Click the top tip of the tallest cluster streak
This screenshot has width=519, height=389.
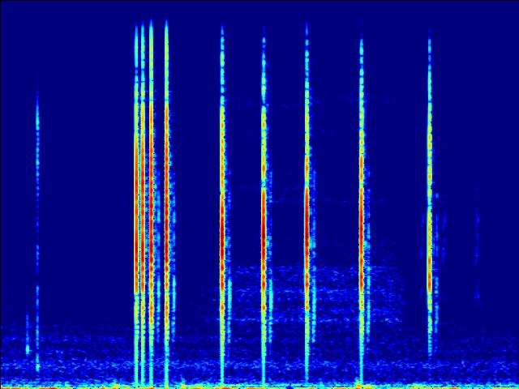click(151, 24)
